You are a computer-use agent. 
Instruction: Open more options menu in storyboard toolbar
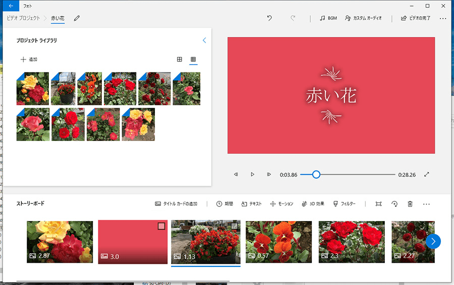click(426, 204)
